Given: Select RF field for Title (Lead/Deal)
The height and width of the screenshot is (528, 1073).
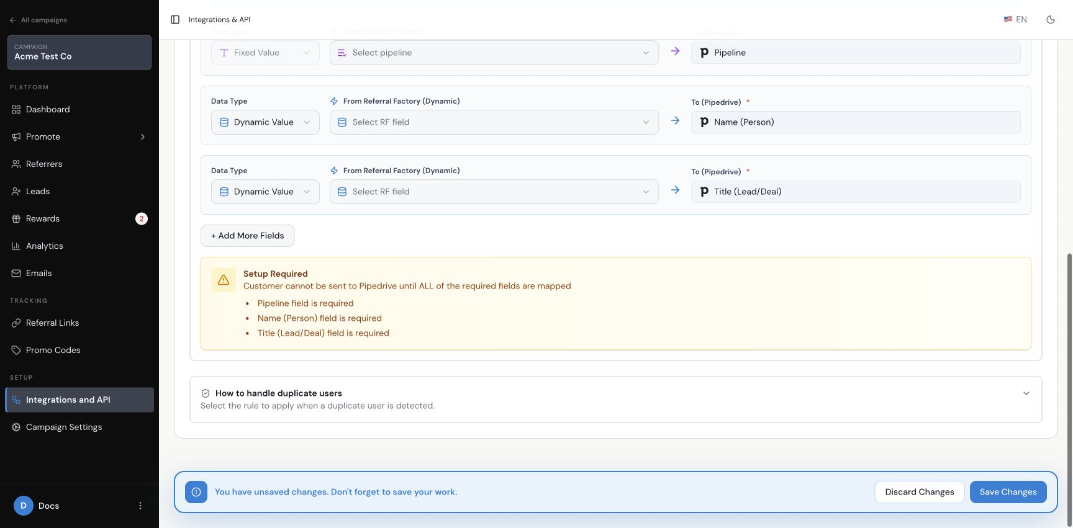Looking at the screenshot, I should pyautogui.click(x=494, y=192).
